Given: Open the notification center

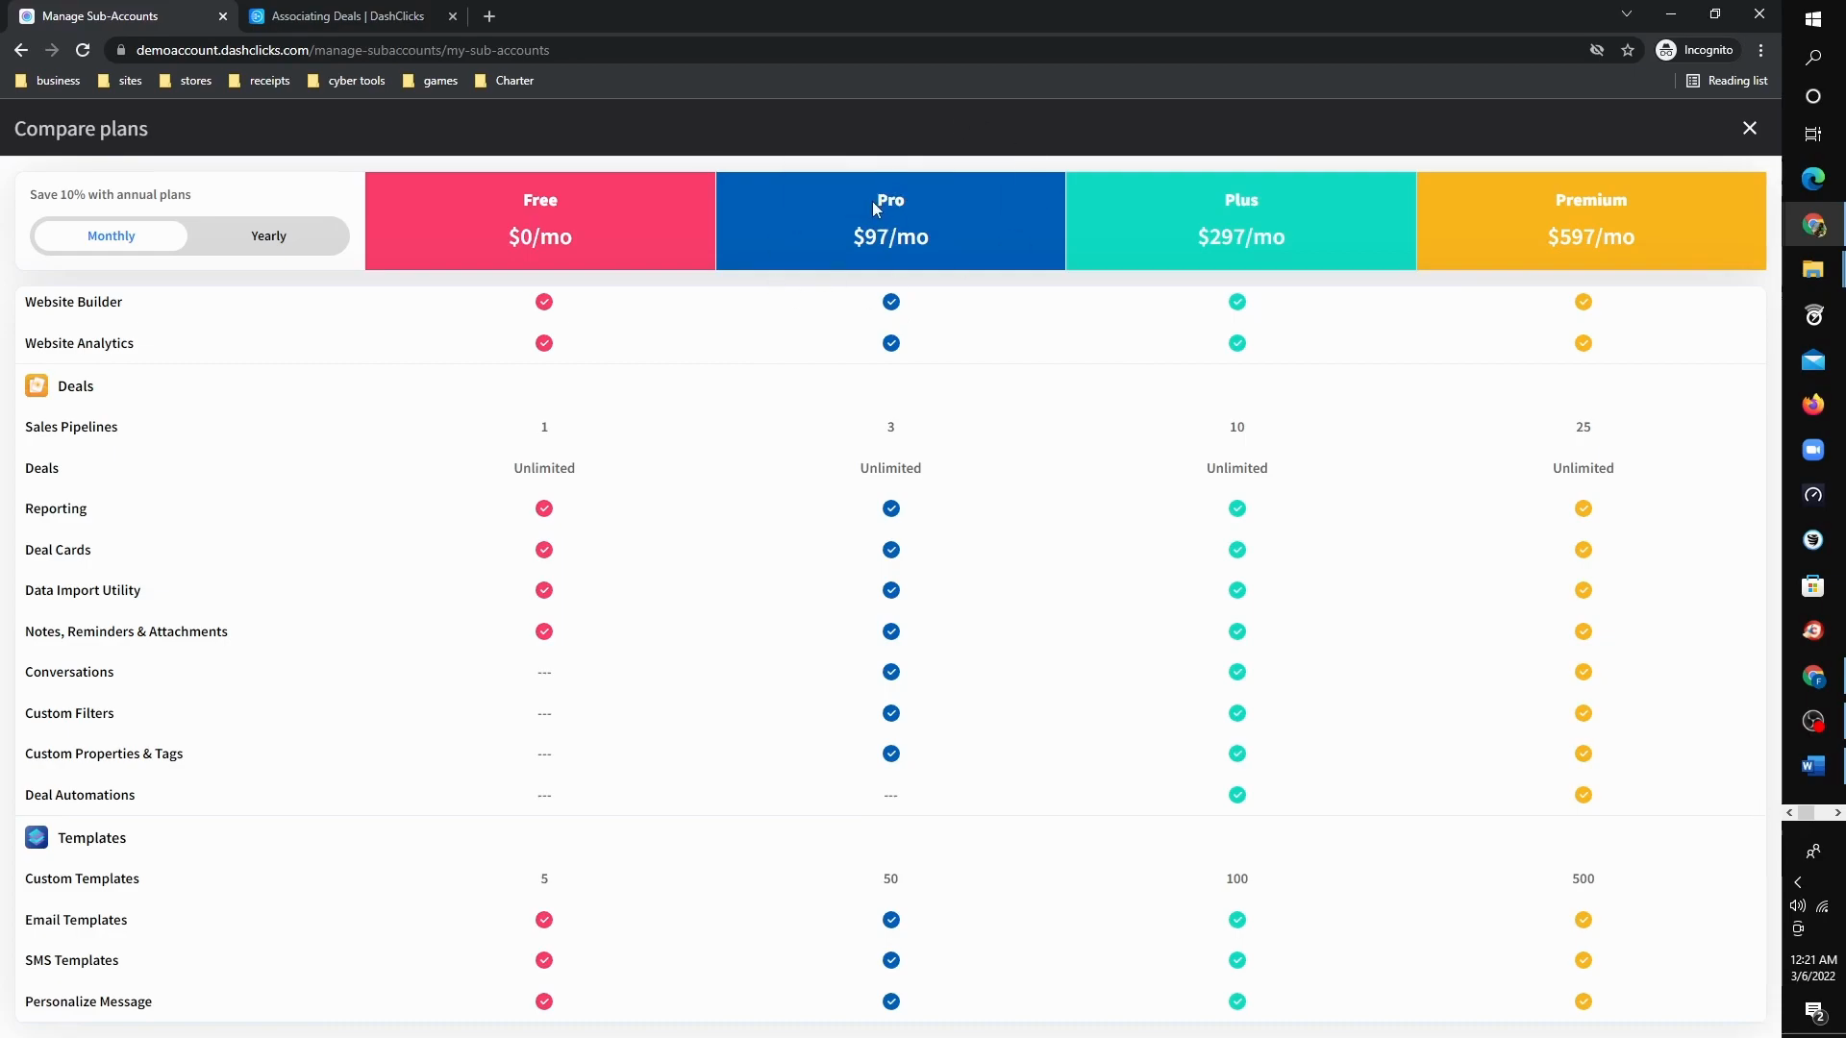Looking at the screenshot, I should pos(1814,1011).
